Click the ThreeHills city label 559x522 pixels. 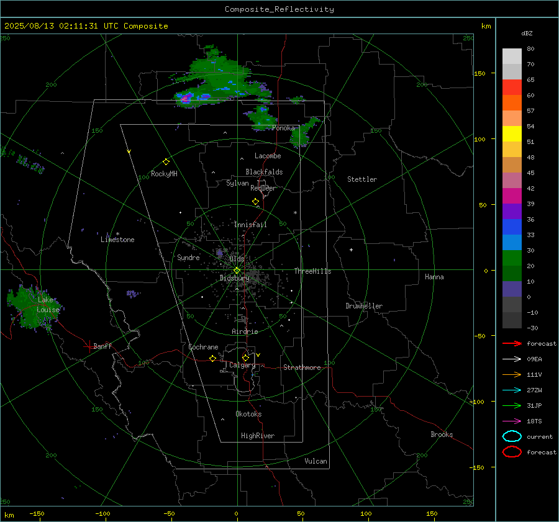tap(312, 271)
